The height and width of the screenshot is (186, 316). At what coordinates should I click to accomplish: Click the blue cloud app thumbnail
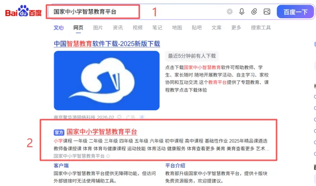pyautogui.click(x=106, y=81)
